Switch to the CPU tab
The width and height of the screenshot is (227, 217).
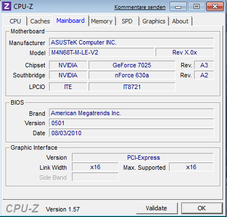click(15, 21)
